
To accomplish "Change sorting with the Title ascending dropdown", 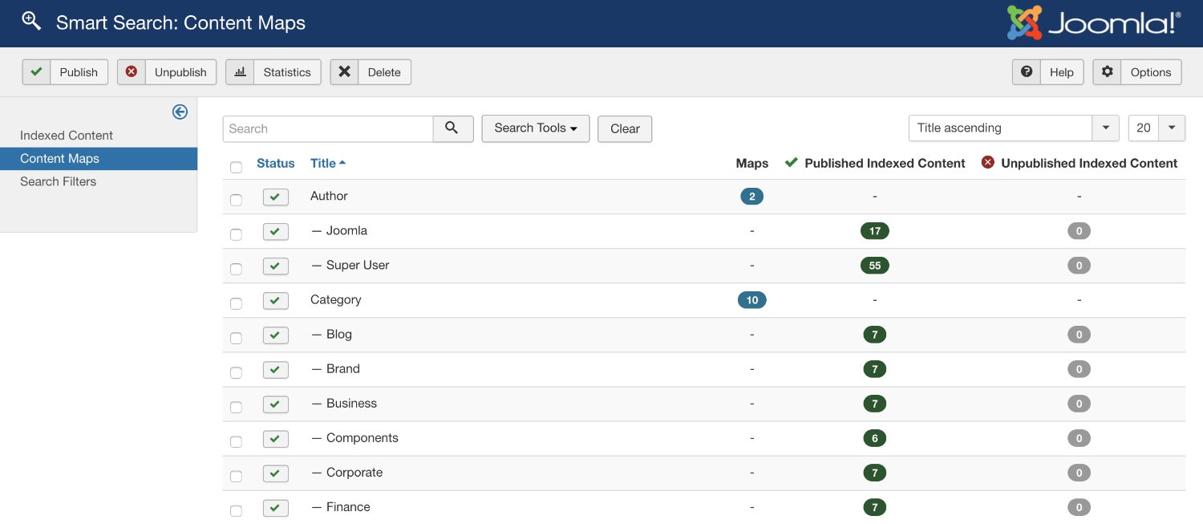I will click(1106, 128).
